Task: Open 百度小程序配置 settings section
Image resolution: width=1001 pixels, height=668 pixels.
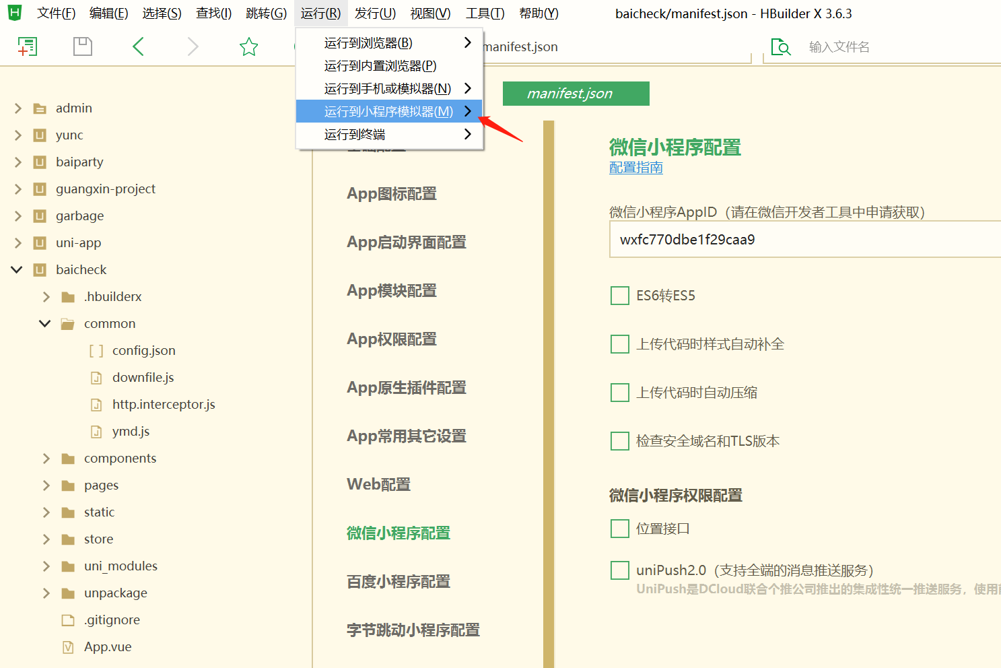Action: click(399, 582)
